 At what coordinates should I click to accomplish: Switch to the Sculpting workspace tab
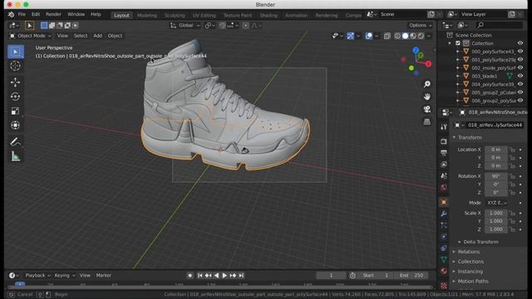(x=175, y=16)
